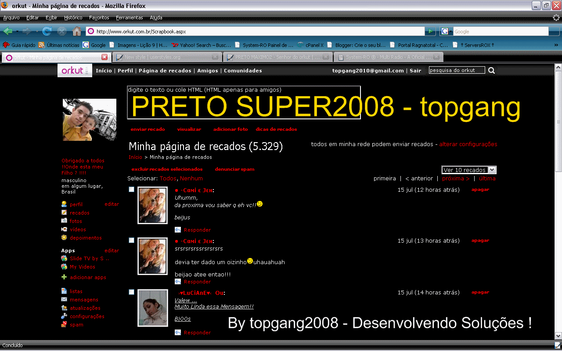Click the green plus adicionar apps icon
Viewport: 562px width, 351px height.
pos(64,277)
